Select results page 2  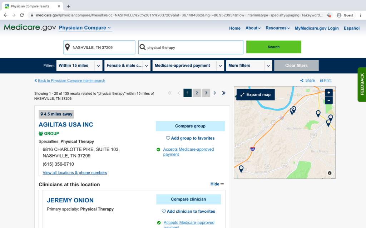point(197,93)
